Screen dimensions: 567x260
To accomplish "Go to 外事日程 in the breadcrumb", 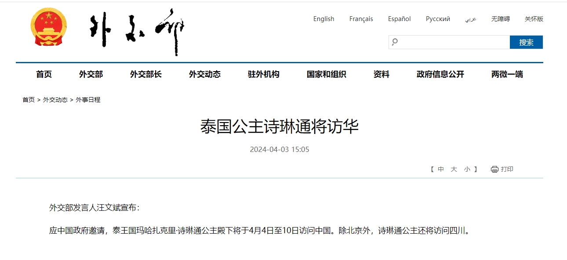I will (88, 100).
